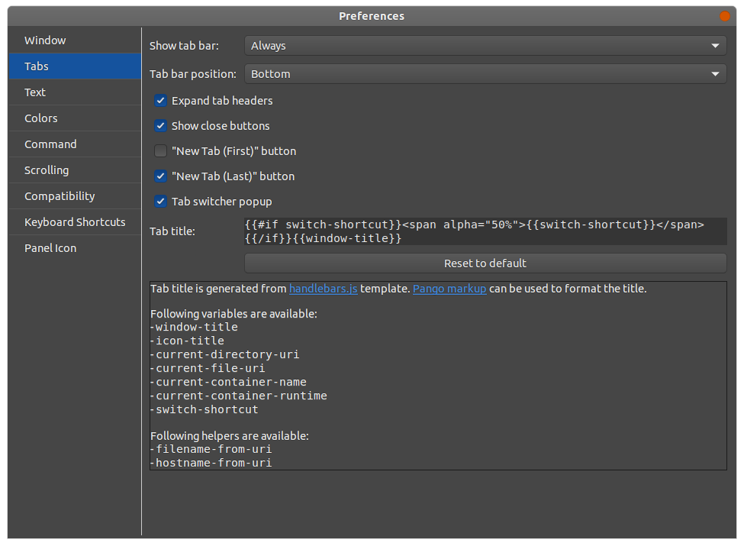
Task: Open the Window preferences page
Action: coord(75,40)
